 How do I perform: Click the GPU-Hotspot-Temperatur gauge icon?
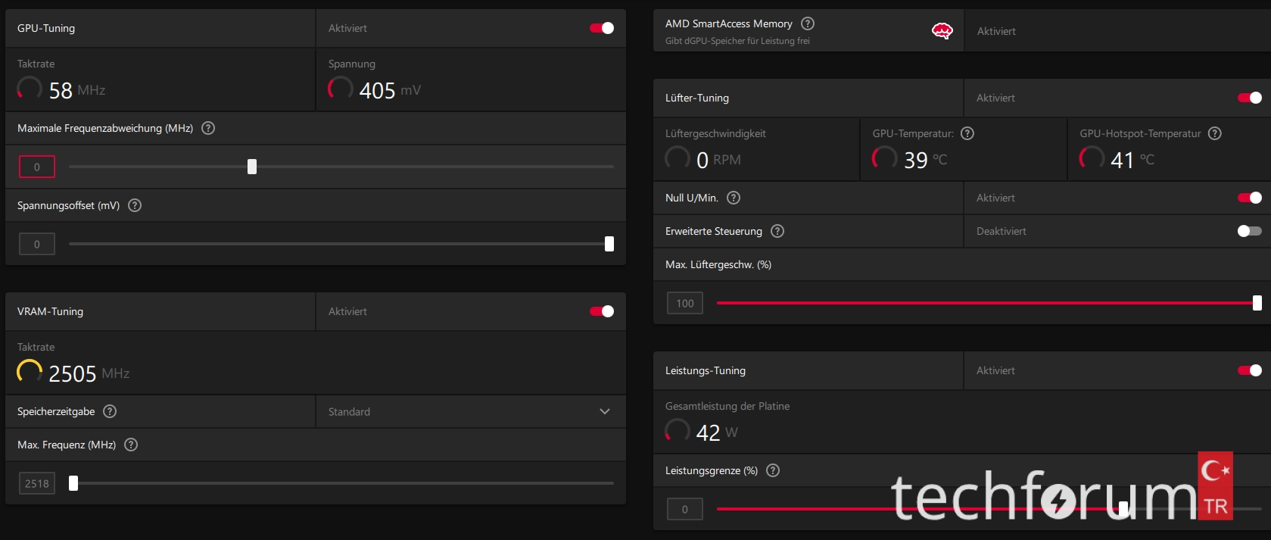click(1092, 158)
